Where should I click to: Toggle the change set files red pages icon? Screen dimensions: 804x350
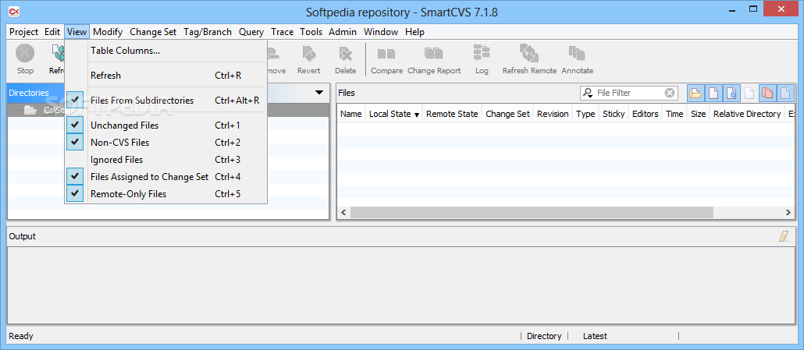[x=767, y=93]
